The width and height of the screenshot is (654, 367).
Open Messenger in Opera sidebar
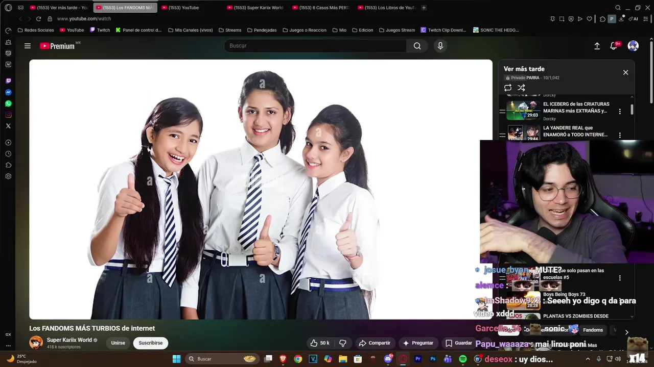pyautogui.click(x=8, y=92)
